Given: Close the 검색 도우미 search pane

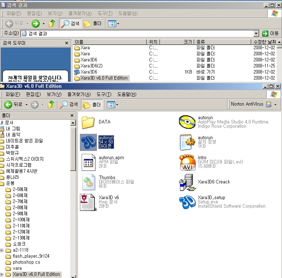Looking at the screenshot, I should point(67,43).
